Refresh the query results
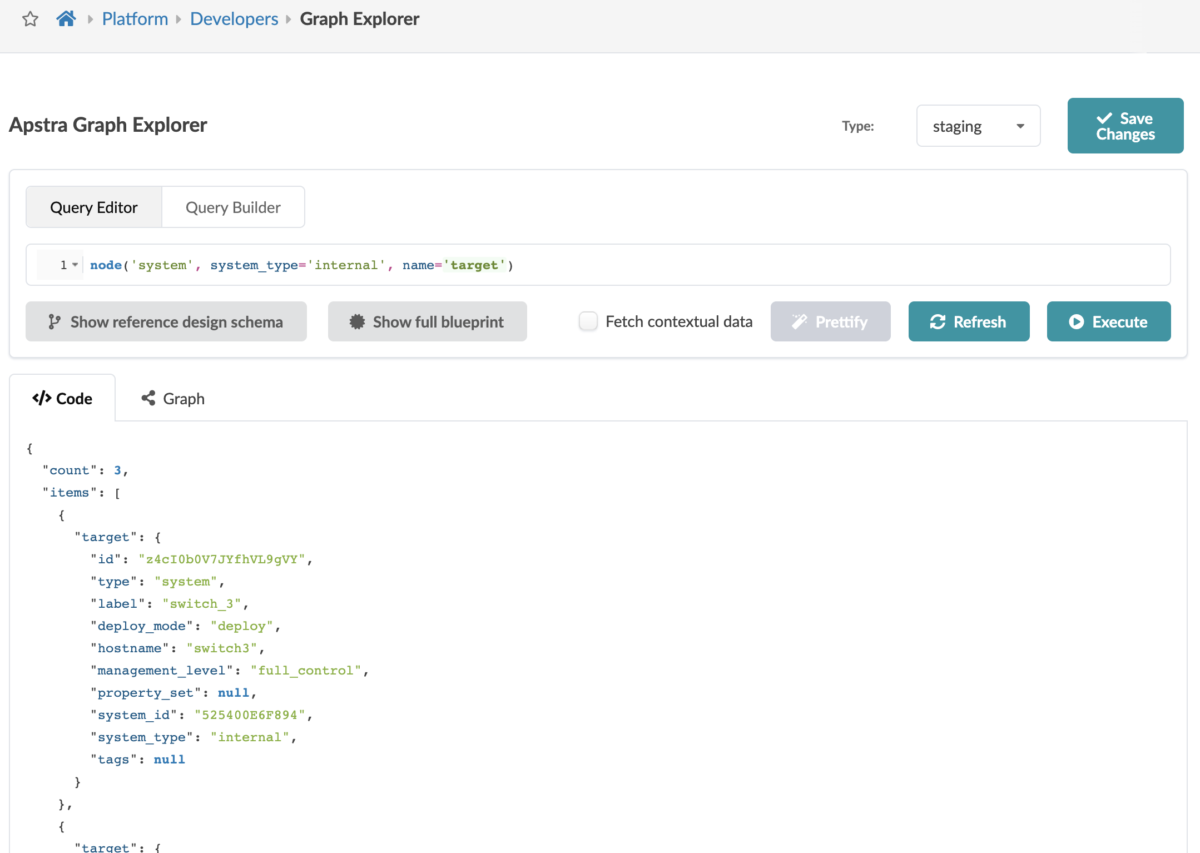The image size is (1200, 853). pos(968,321)
